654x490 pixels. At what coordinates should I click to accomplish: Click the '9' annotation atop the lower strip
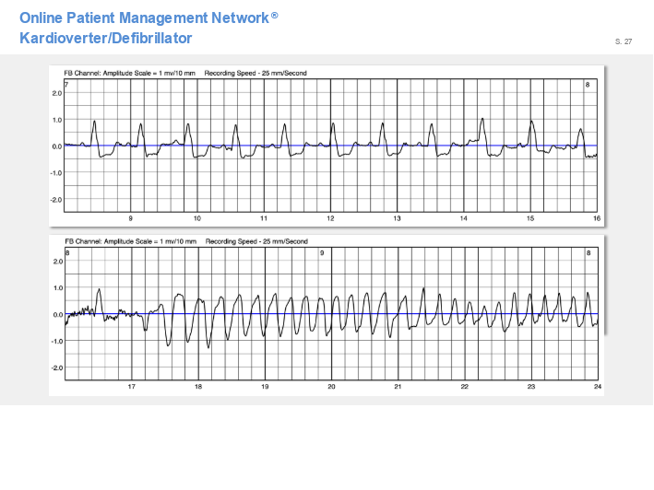[x=322, y=252]
